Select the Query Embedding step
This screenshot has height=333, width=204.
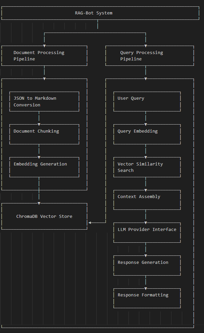click(x=147, y=134)
